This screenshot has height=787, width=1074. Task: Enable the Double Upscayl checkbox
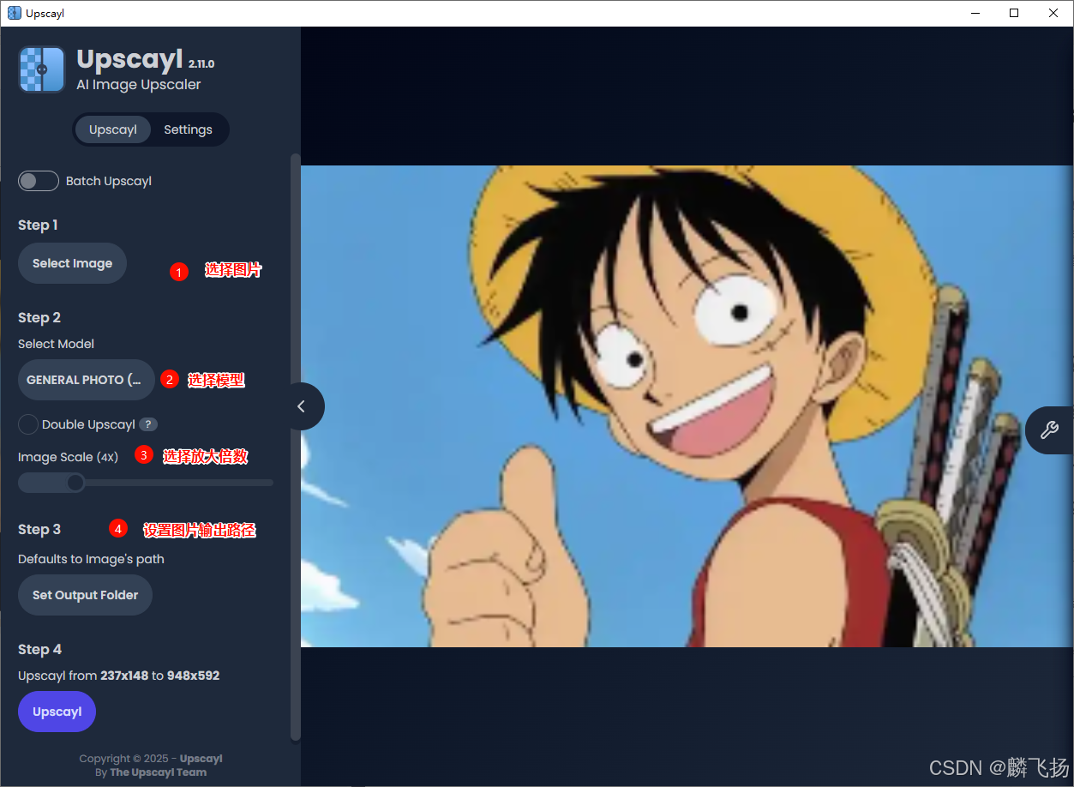click(28, 424)
